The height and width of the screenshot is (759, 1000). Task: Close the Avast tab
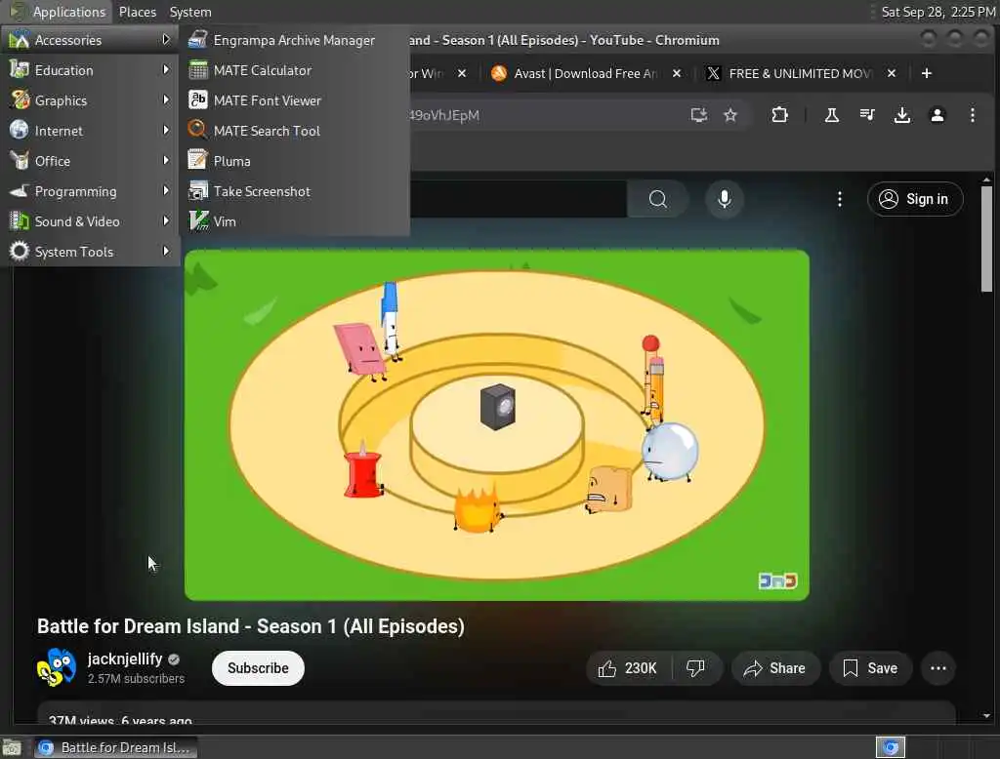pyautogui.click(x=677, y=73)
